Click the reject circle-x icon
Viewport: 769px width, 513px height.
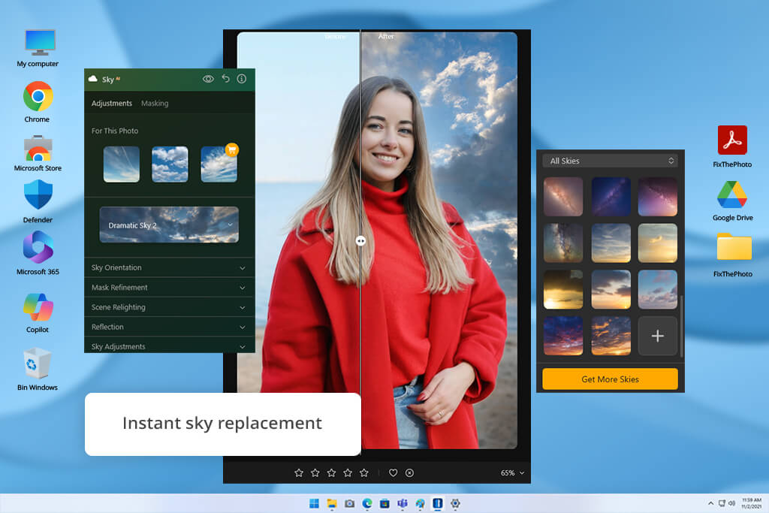tap(409, 472)
